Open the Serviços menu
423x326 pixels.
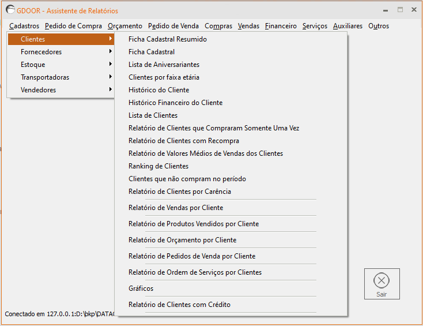(315, 26)
